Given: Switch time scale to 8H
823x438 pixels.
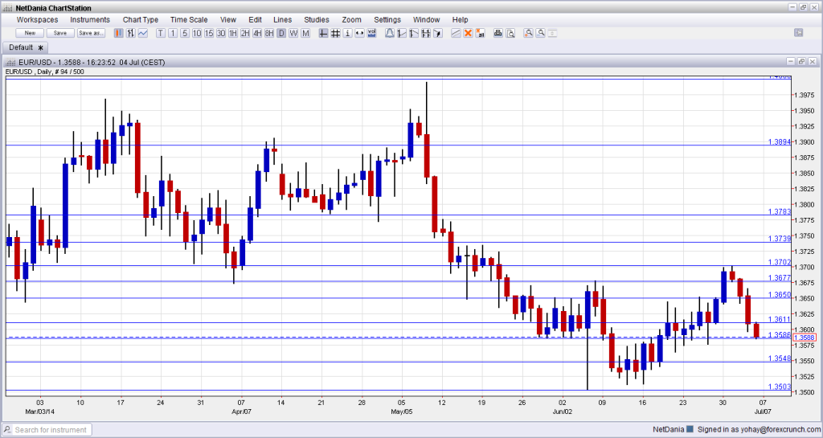Looking at the screenshot, I should coord(269,33).
